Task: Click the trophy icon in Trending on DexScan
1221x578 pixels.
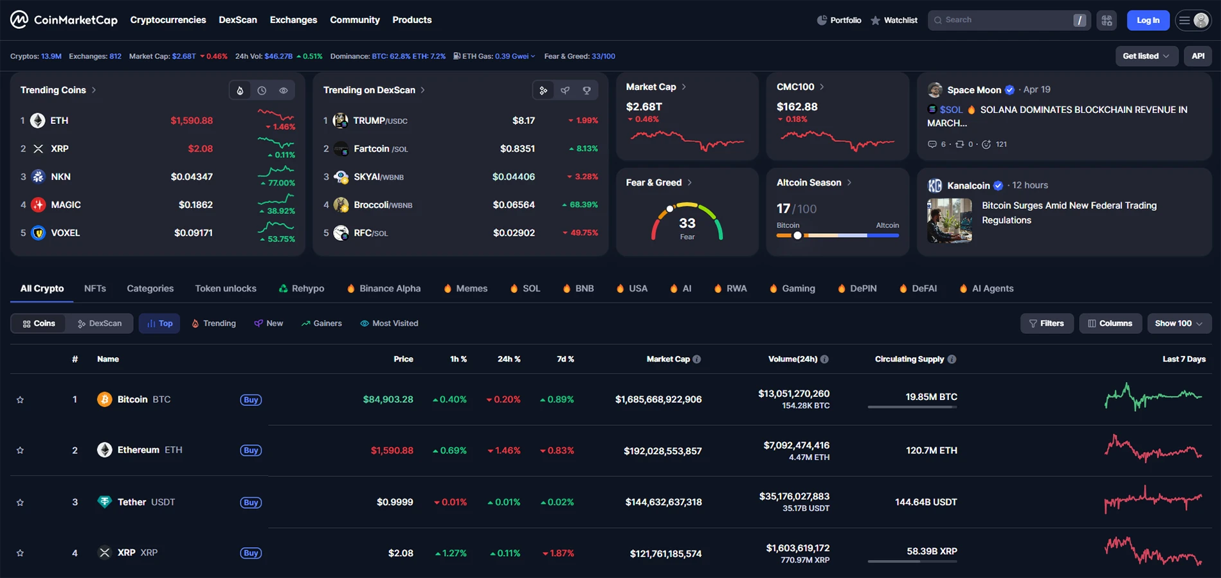Action: pos(586,91)
